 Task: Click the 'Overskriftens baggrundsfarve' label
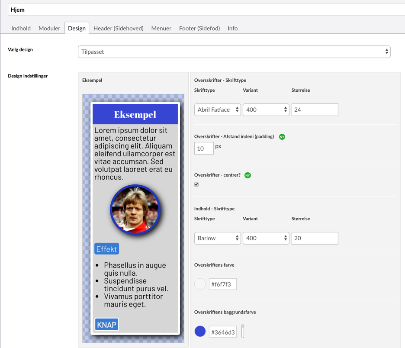pos(225,312)
